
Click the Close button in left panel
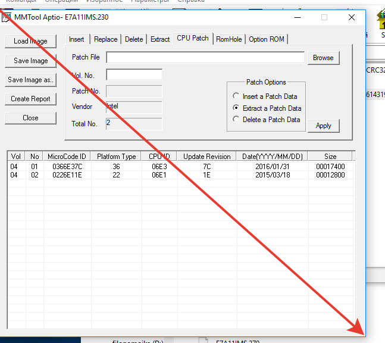[31, 118]
